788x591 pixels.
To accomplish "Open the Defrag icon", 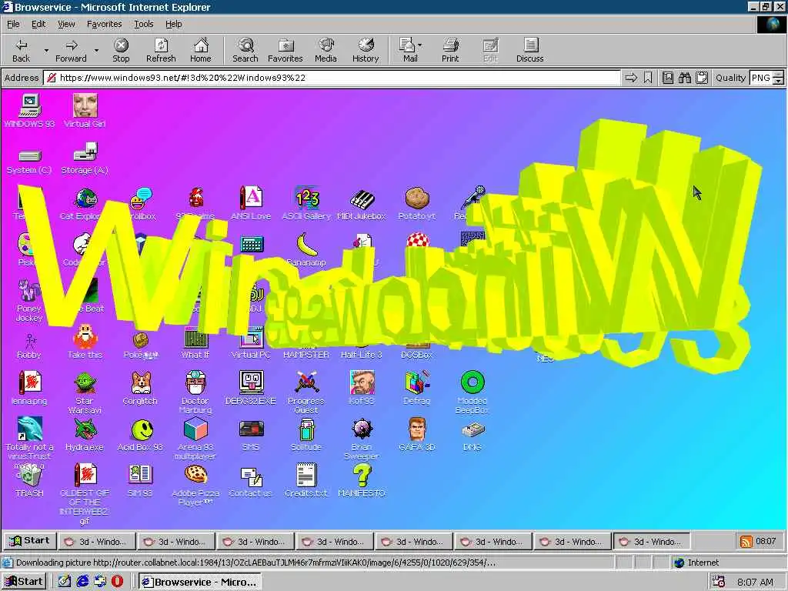I will [416, 389].
